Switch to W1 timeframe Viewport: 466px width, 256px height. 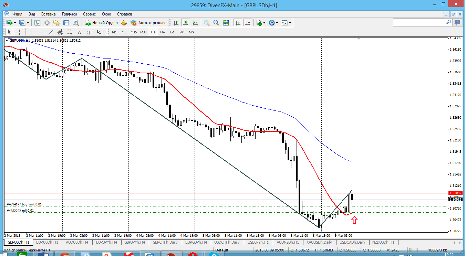[182, 32]
